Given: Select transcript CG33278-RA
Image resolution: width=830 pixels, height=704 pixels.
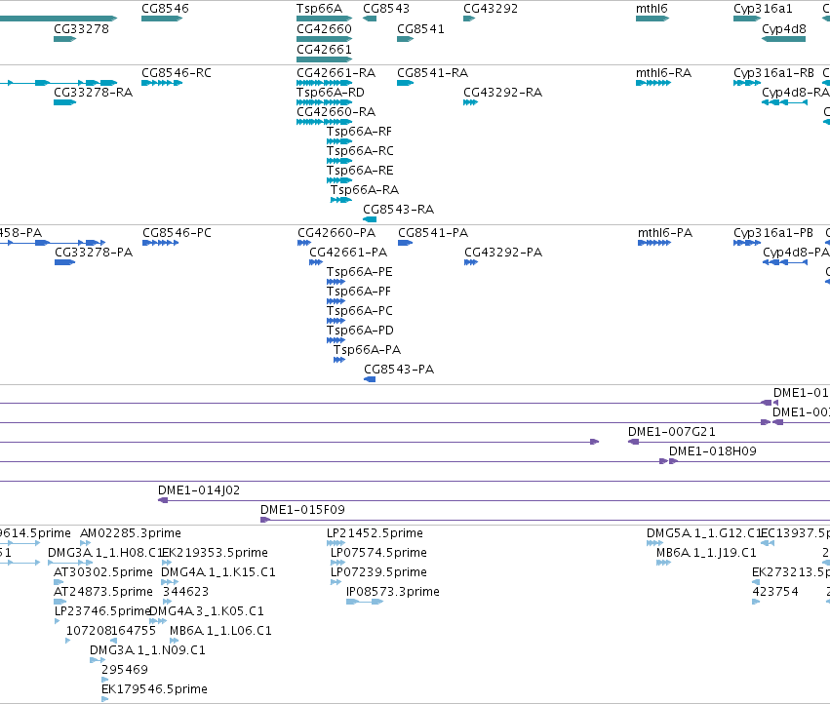Looking at the screenshot, I should coord(64,102).
